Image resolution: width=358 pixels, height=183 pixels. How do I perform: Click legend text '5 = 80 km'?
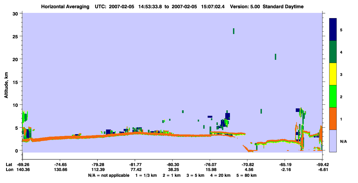coord(246,175)
